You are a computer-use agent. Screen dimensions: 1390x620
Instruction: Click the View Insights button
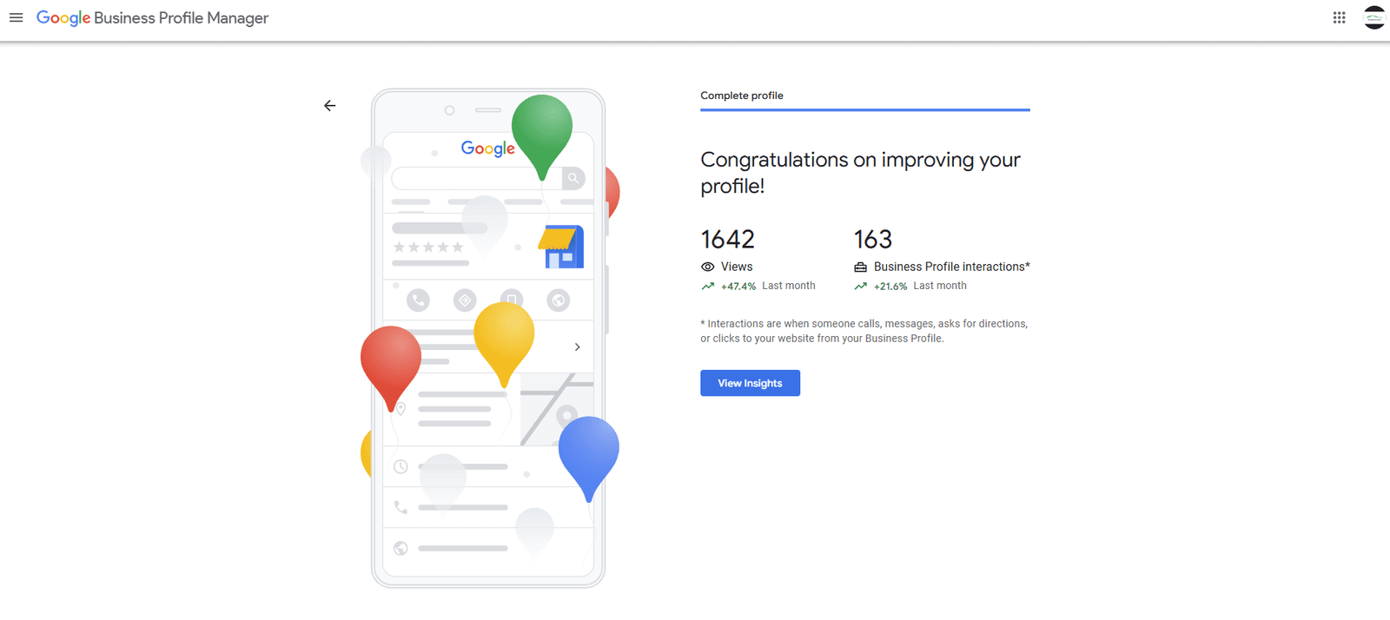pos(750,383)
